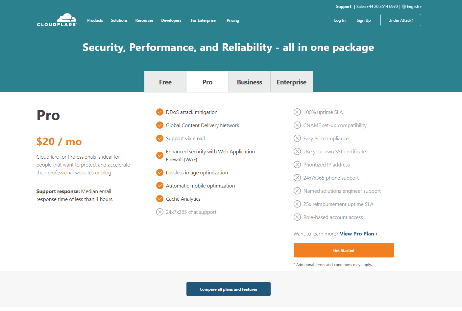This screenshot has width=462, height=311.
Task: Click the X icon next to 100% uptime SLA
Action: coord(297,112)
